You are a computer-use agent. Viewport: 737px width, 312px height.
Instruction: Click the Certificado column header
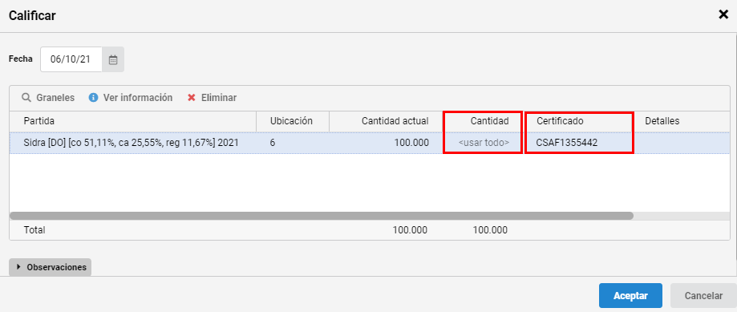pyautogui.click(x=579, y=121)
